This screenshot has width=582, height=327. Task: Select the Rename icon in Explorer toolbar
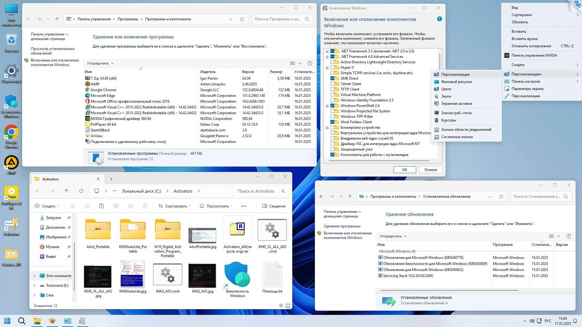[x=116, y=206]
